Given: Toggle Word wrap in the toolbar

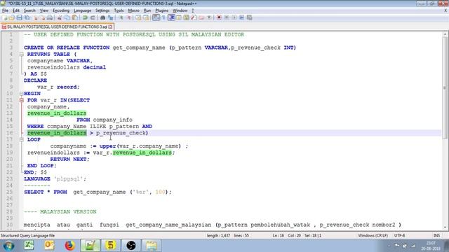Looking at the screenshot, I should 156,17.
